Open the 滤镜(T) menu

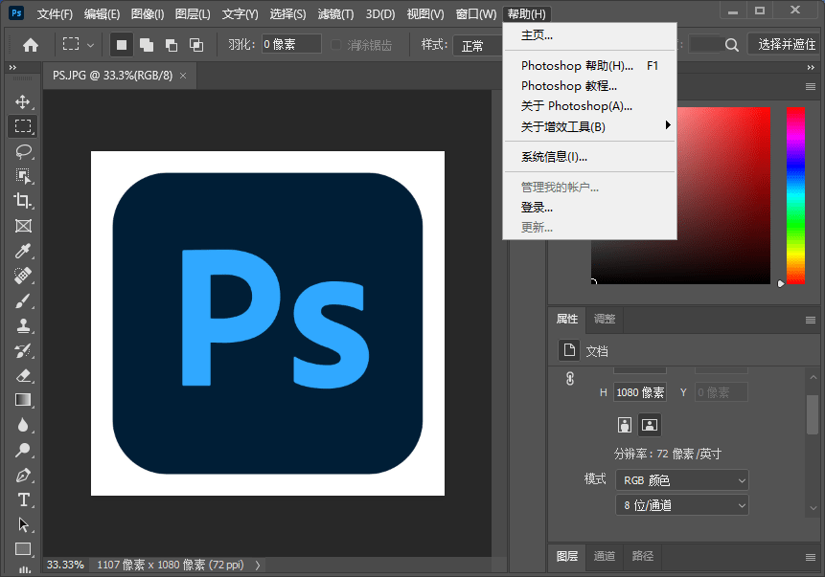coord(335,14)
